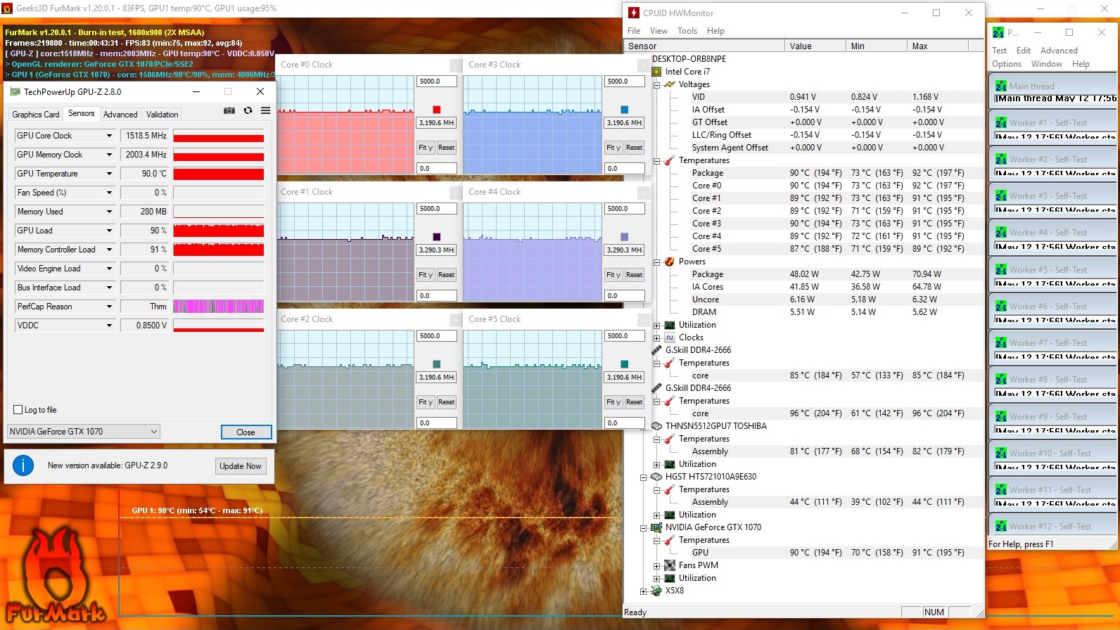Expand the X5X8 node in HWMonitor
The width and height of the screenshot is (1120, 630).
643,591
